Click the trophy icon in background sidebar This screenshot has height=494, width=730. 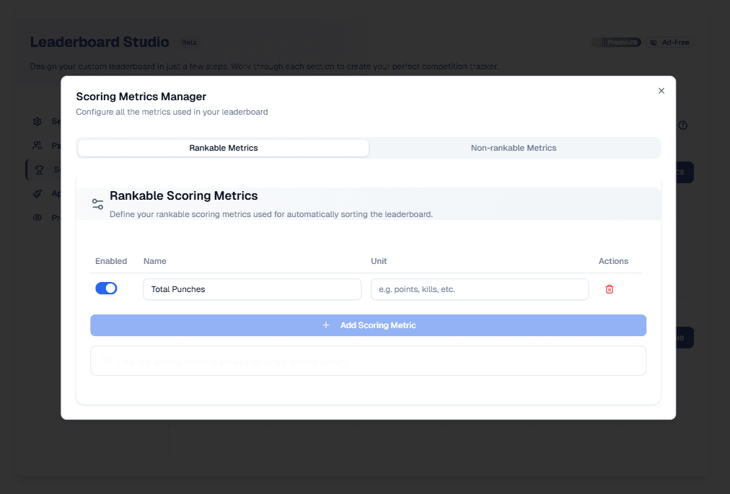tap(40, 170)
